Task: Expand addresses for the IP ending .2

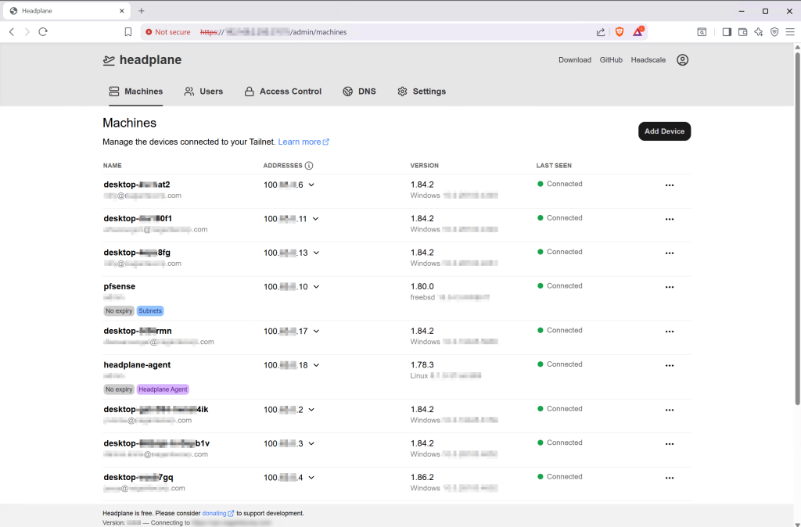Action: [311, 410]
